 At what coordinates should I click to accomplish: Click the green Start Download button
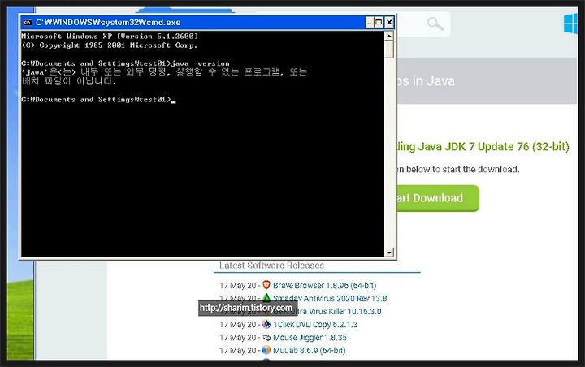tap(438, 198)
